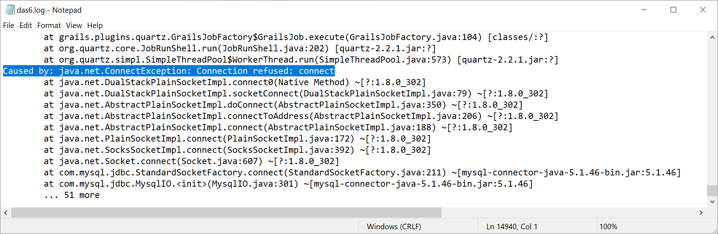This screenshot has width=718, height=234.
Task: Open the View menu
Action: [x=74, y=25]
